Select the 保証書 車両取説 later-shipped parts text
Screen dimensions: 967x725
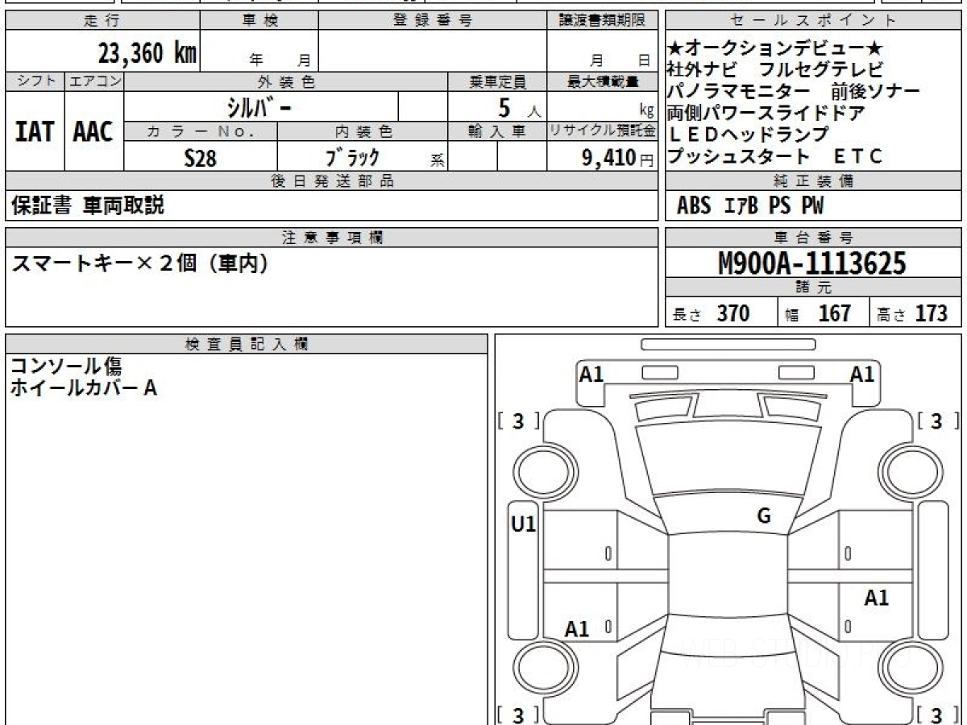point(87,205)
